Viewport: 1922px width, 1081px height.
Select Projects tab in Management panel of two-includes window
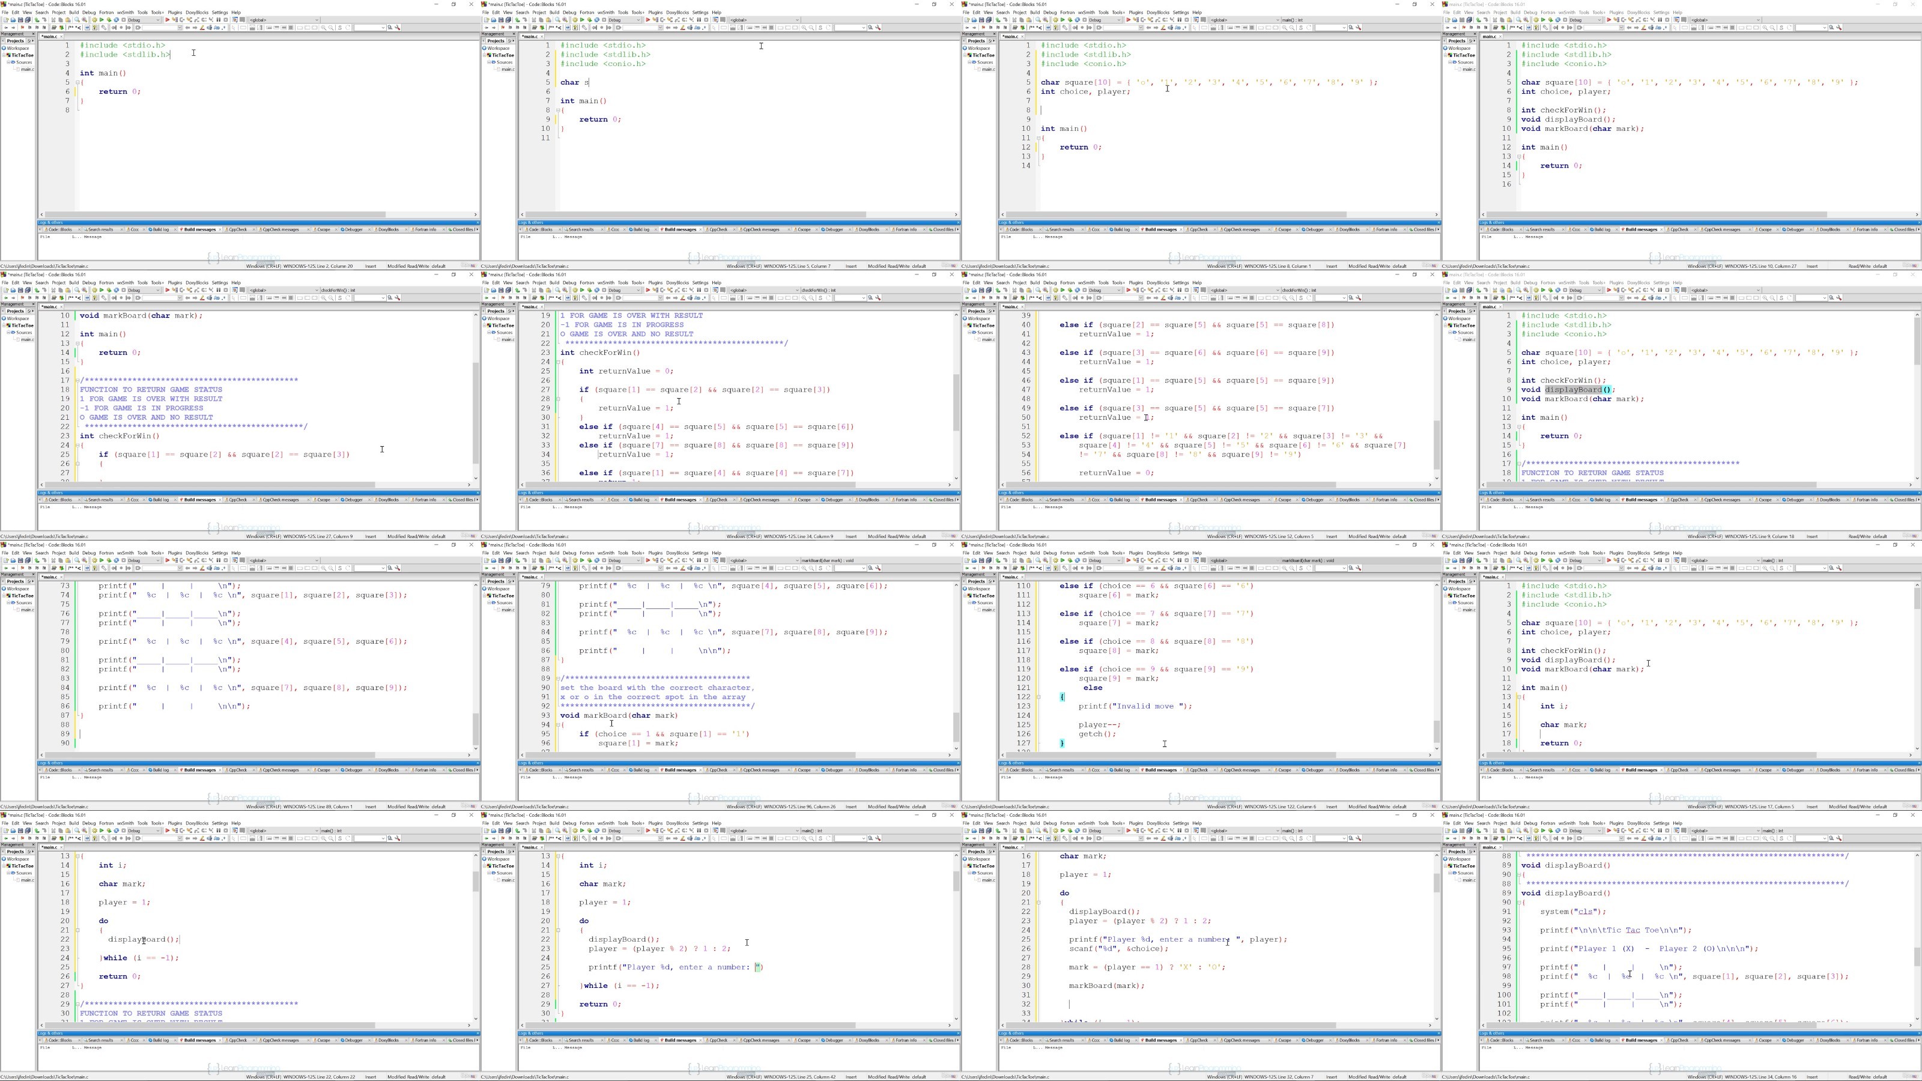(15, 40)
